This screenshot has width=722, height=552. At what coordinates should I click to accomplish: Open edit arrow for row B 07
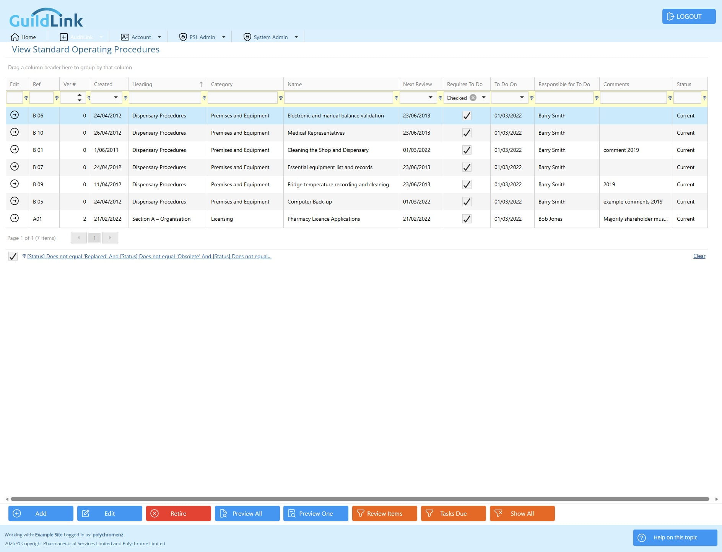coord(15,166)
